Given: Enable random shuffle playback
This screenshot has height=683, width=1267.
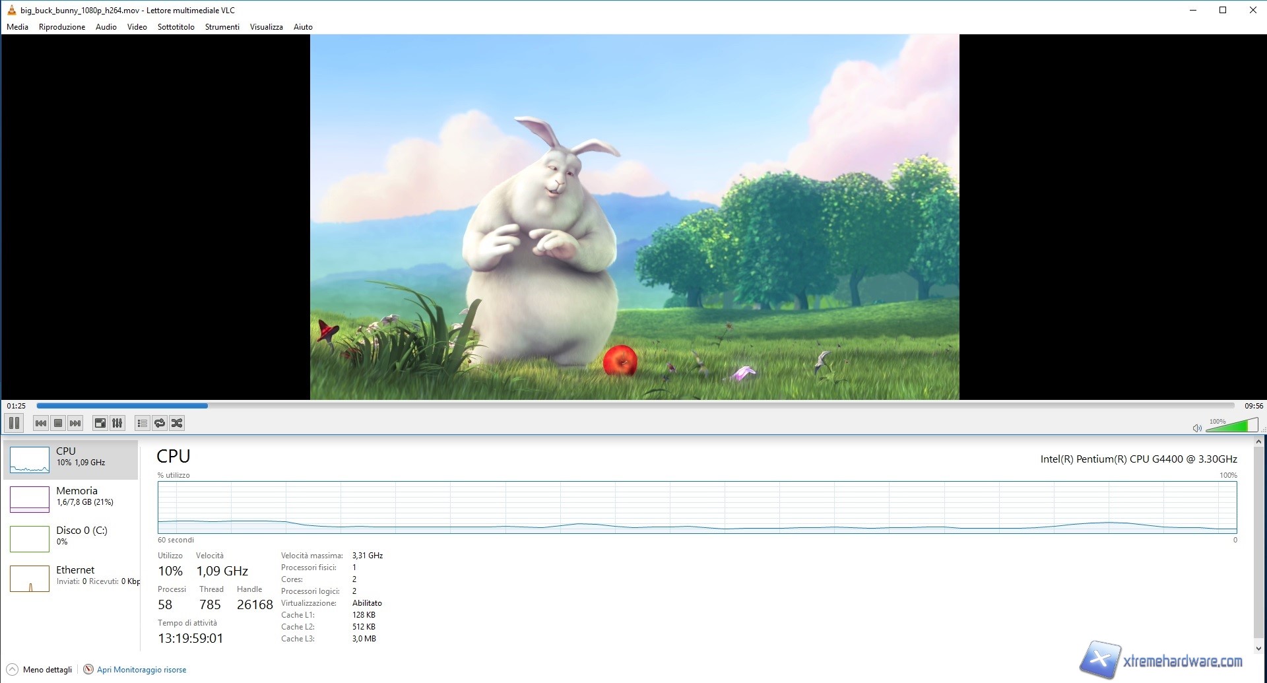Looking at the screenshot, I should click(176, 423).
